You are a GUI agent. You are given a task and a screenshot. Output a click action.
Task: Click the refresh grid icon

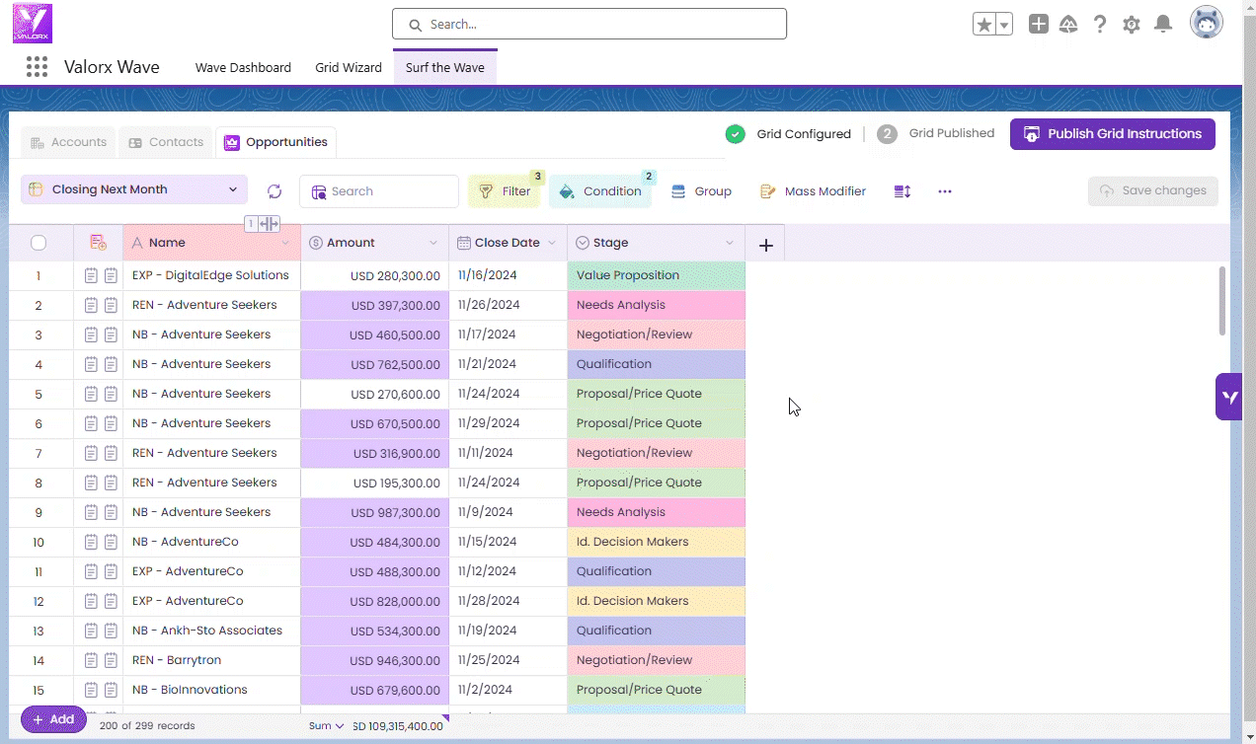pyautogui.click(x=275, y=191)
